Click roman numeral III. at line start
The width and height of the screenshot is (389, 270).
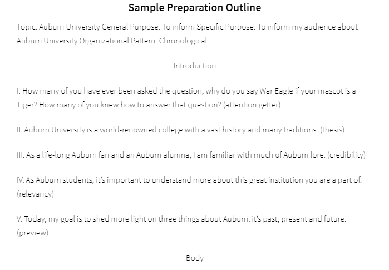[21, 155]
